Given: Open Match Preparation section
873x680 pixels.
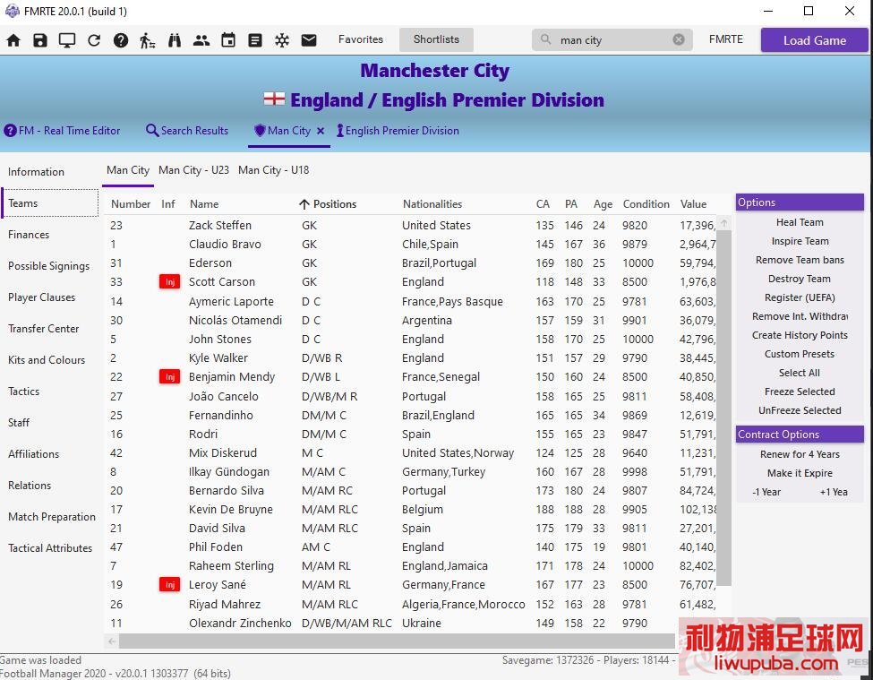Looking at the screenshot, I should coord(52,517).
